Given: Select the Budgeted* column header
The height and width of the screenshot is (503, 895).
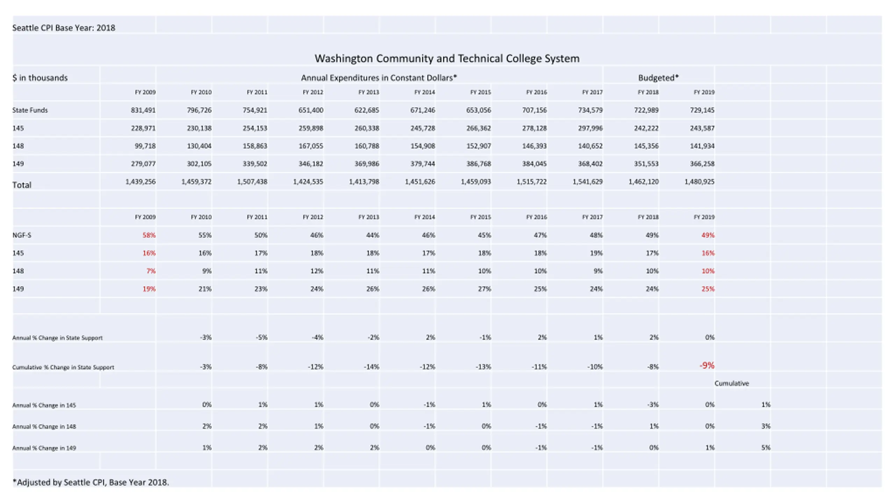Looking at the screenshot, I should [658, 78].
